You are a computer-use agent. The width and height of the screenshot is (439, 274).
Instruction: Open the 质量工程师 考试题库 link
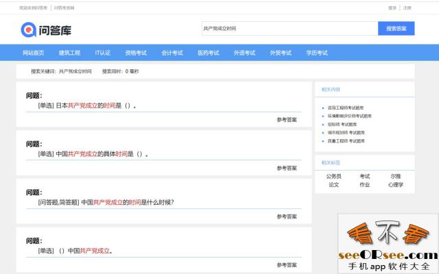(347, 140)
